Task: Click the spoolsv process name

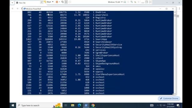Action: point(100,69)
